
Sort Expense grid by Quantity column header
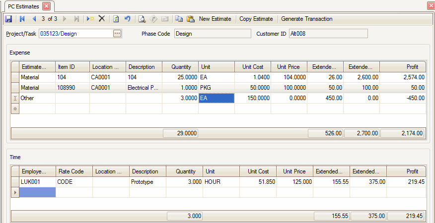[181, 67]
